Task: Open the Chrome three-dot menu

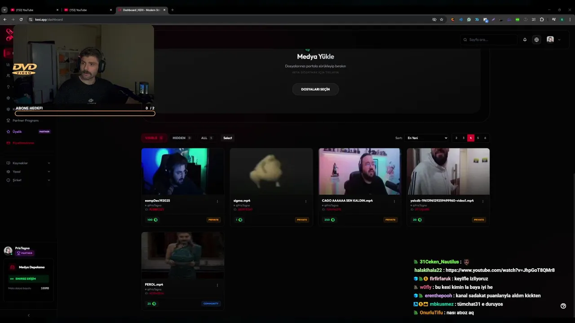Action: [x=570, y=19]
